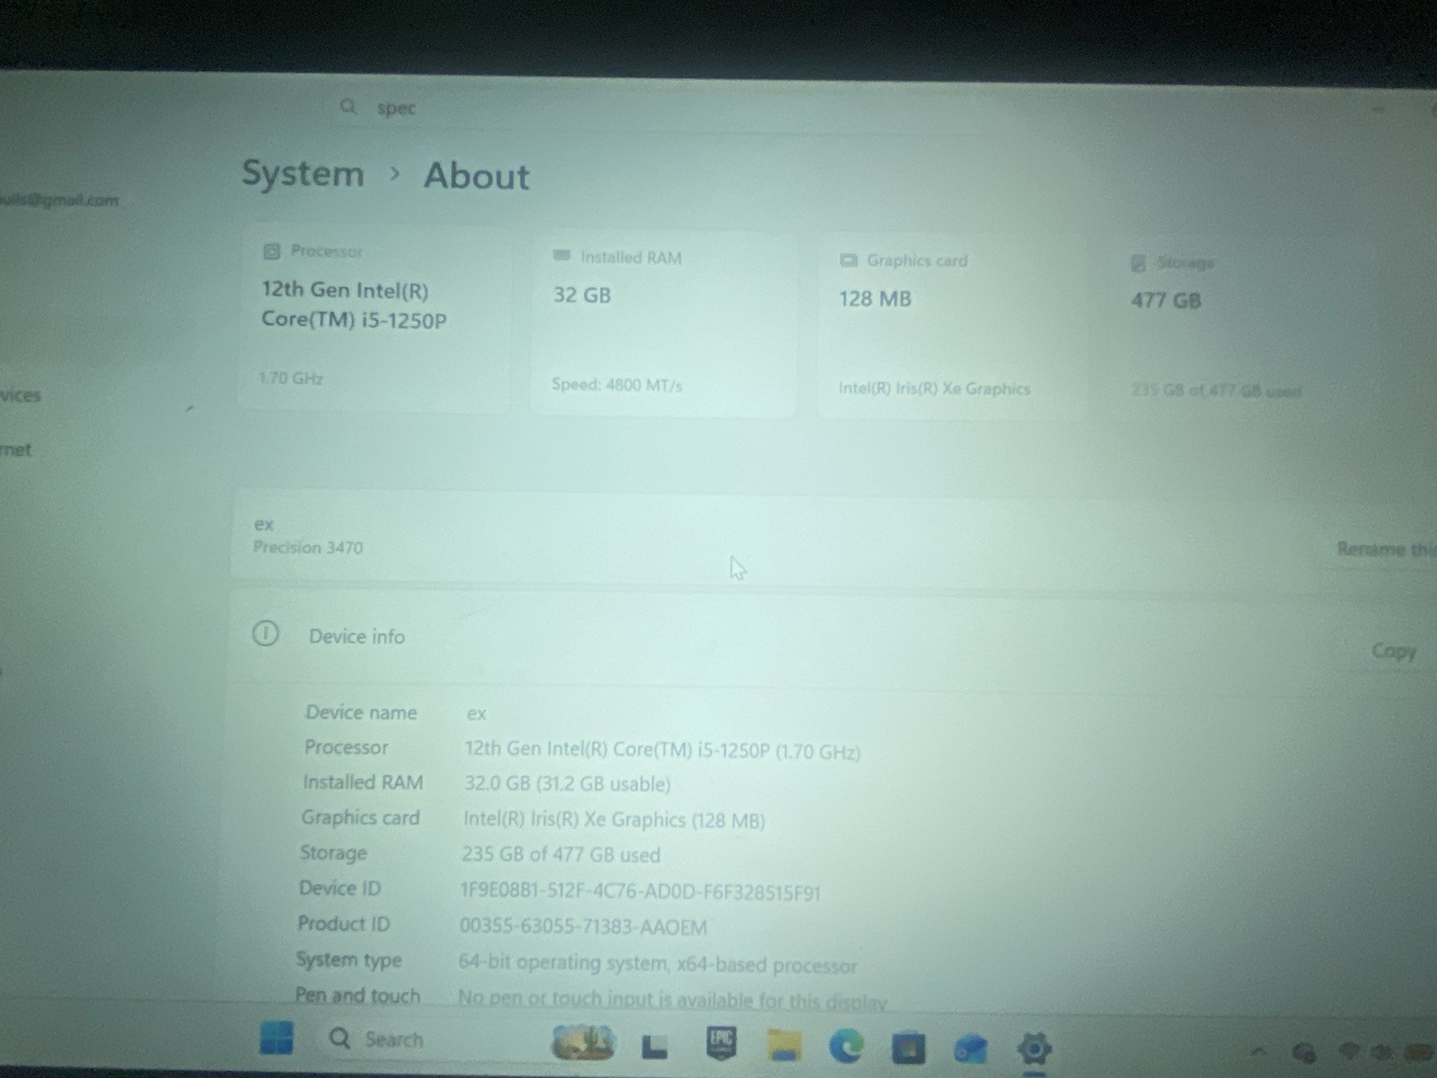Screen dimensions: 1437x1078
Task: Click the Processor card icon
Action: pyautogui.click(x=271, y=251)
